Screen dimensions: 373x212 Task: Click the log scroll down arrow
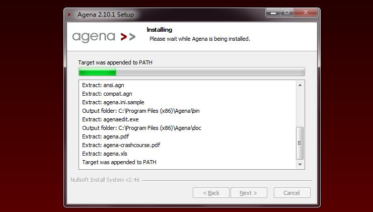click(300, 164)
